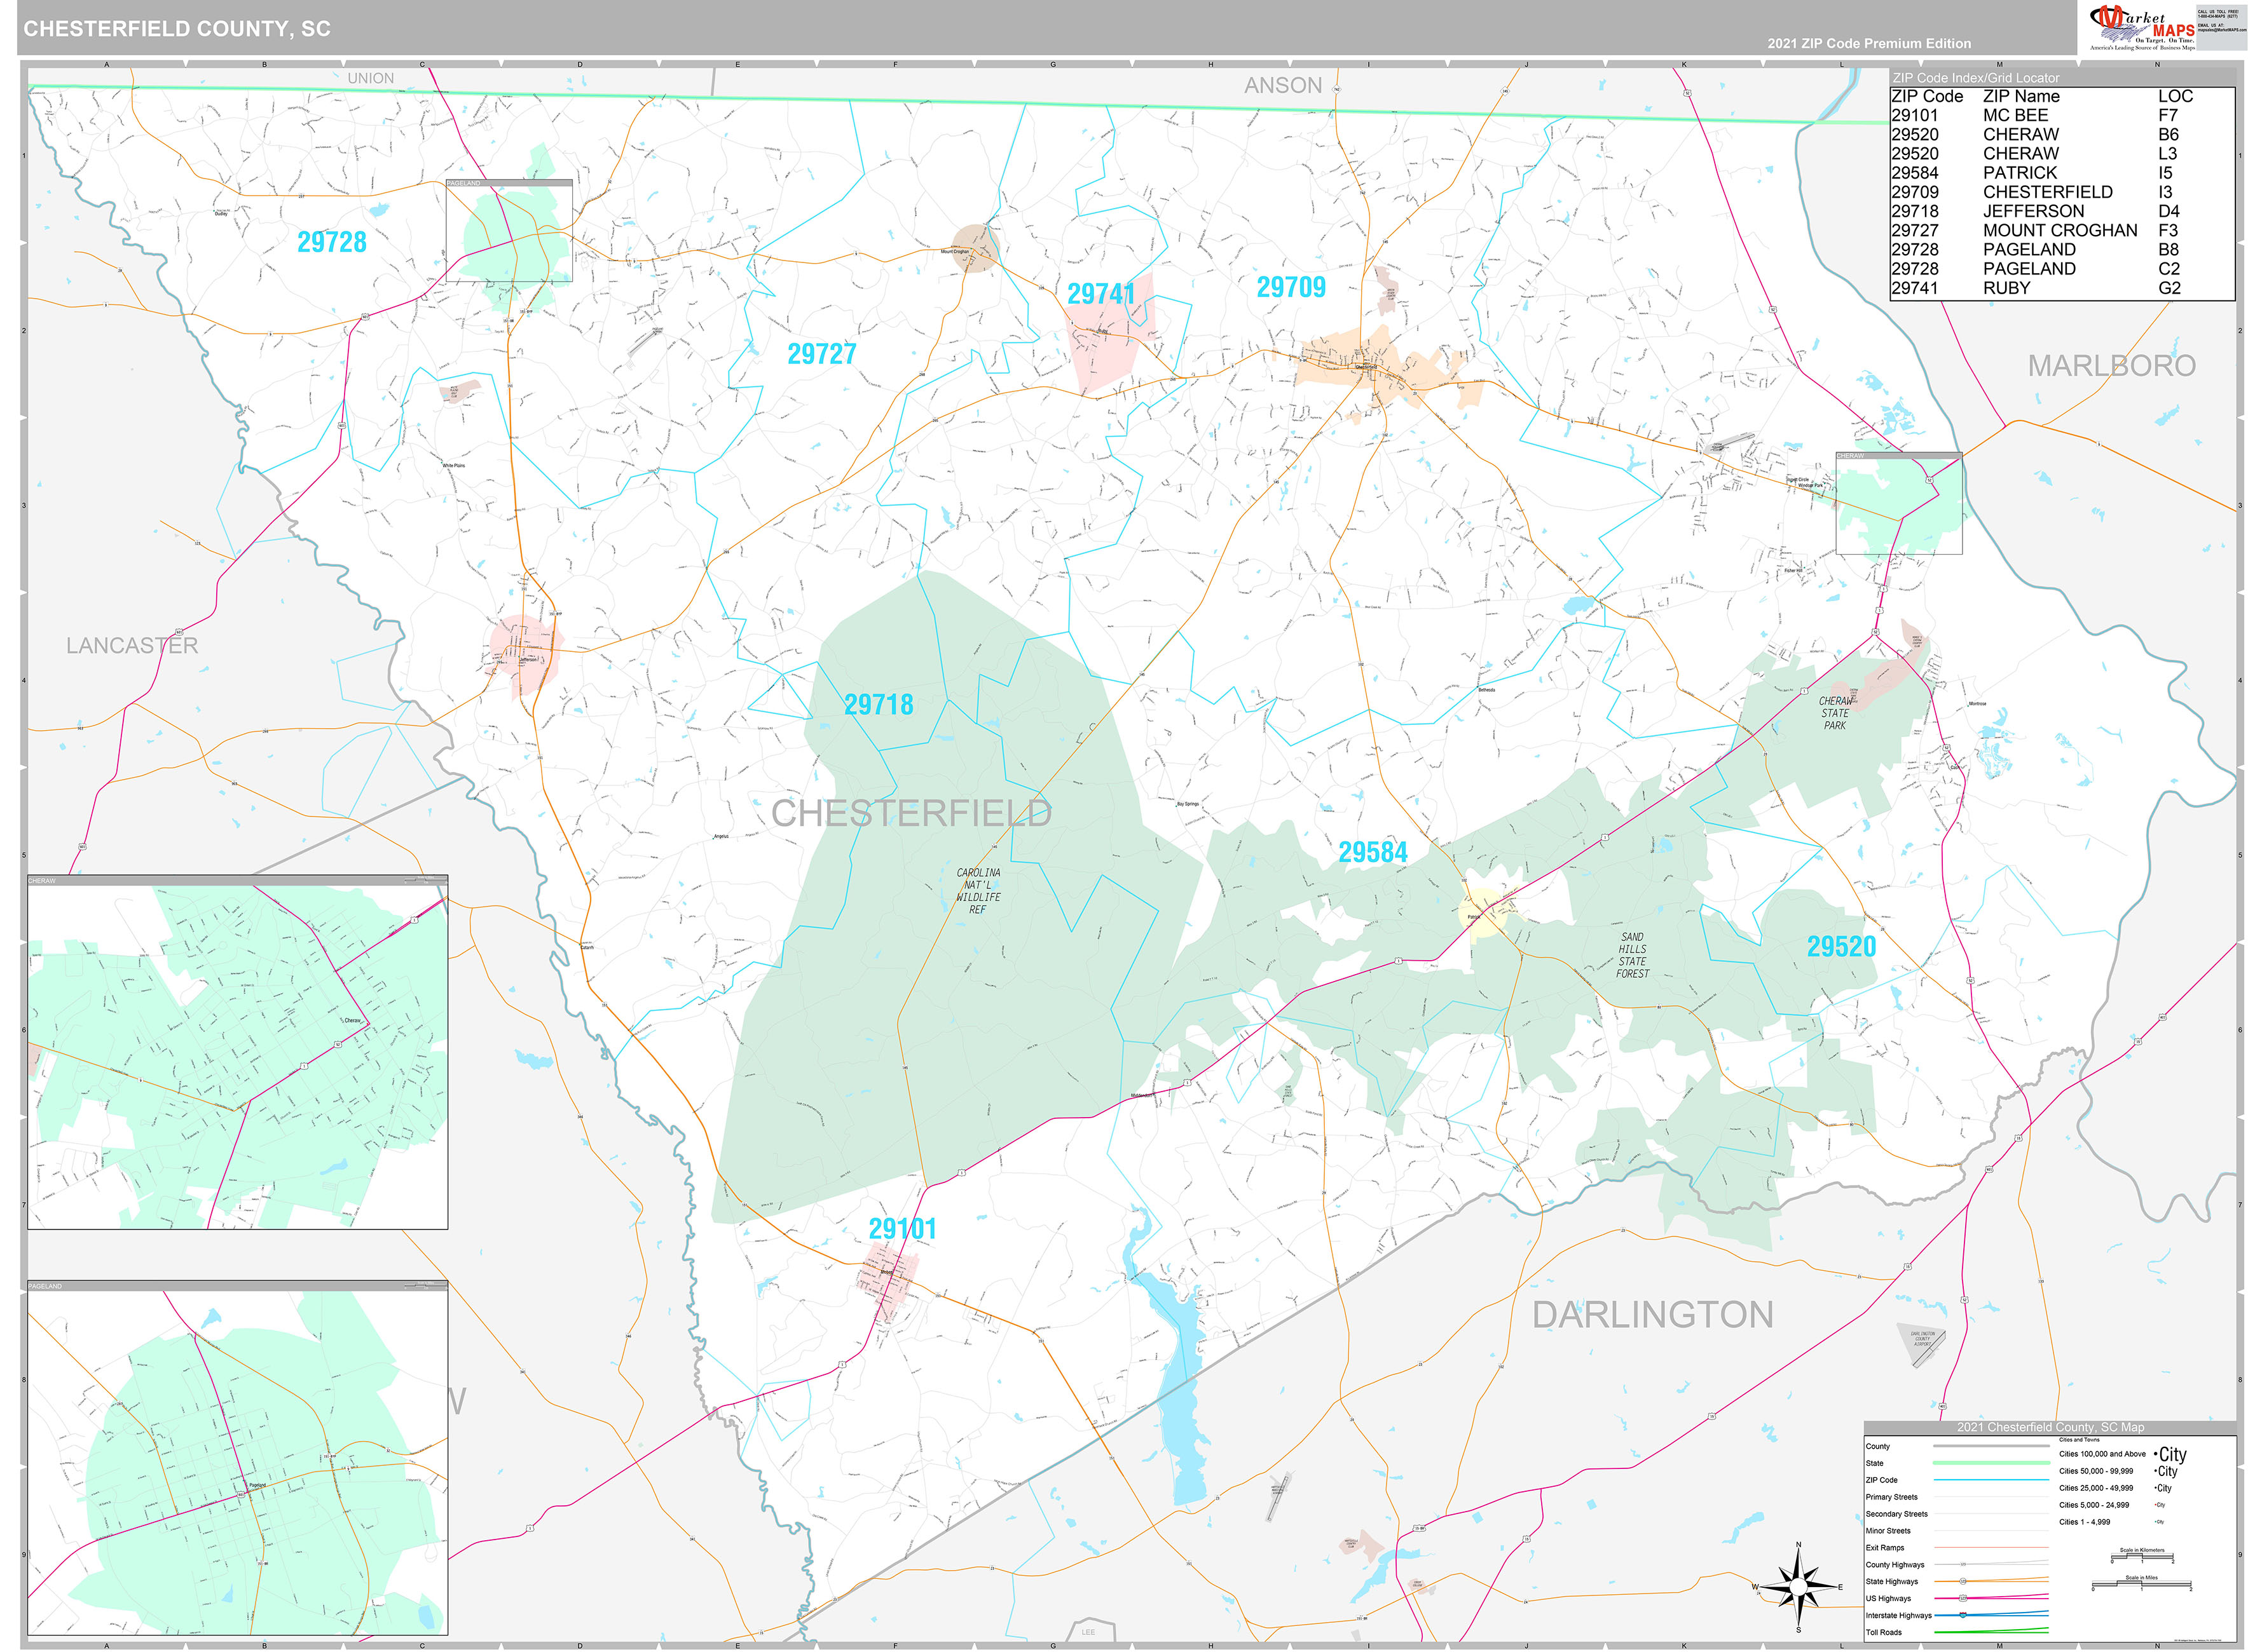2255x1652 pixels.
Task: Click the interstate shield symbol in the legend
Action: click(1963, 1615)
